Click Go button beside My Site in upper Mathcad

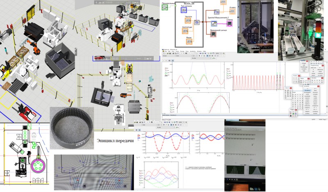pyautogui.click(x=214, y=58)
